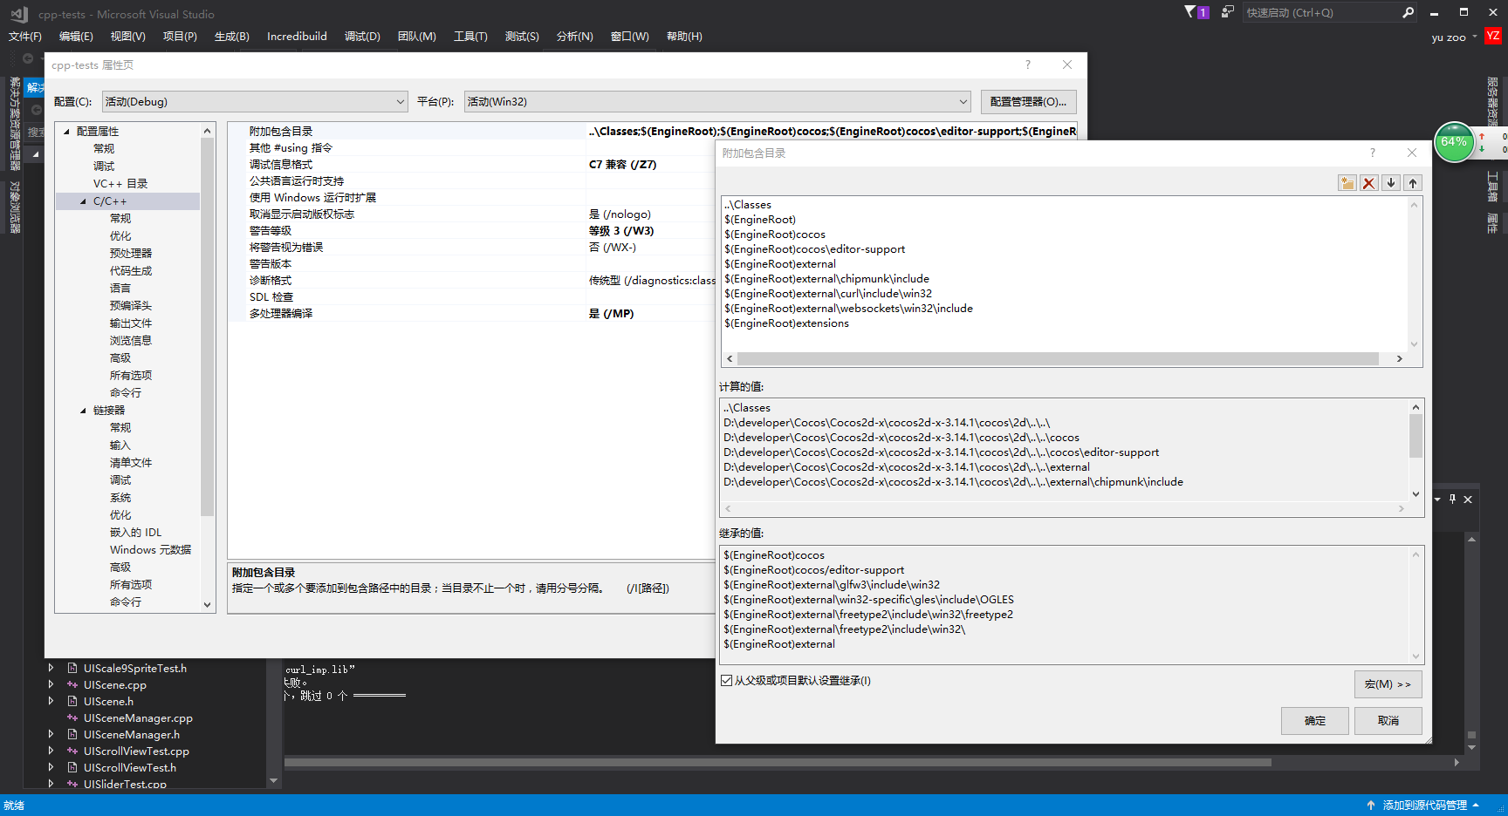Select VC++ 目录 in the property tree
The width and height of the screenshot is (1508, 816).
pos(120,184)
